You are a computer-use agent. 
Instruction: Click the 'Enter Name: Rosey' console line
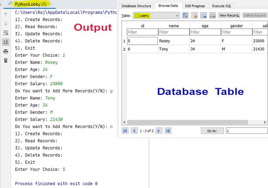click(36, 62)
